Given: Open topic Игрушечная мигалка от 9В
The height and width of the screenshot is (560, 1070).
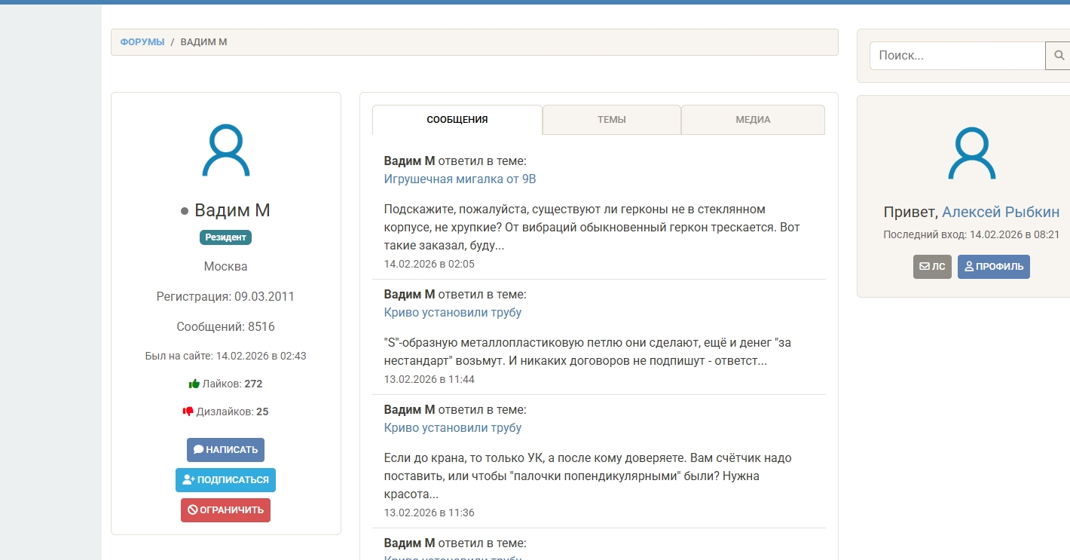Looking at the screenshot, I should pos(460,179).
